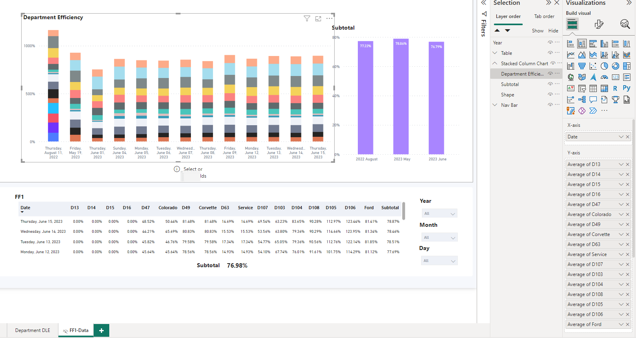The height and width of the screenshot is (338, 636).
Task: Open the Day slicer dropdown
Action: pyautogui.click(x=439, y=261)
